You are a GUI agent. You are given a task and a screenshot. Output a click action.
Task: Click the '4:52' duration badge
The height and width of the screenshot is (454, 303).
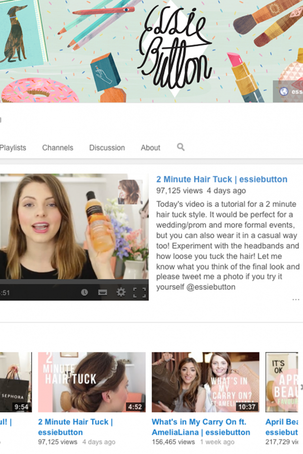point(135,407)
